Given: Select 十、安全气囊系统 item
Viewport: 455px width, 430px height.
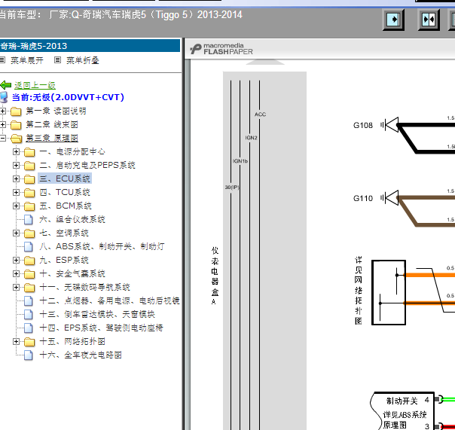Looking at the screenshot, I should 72,273.
